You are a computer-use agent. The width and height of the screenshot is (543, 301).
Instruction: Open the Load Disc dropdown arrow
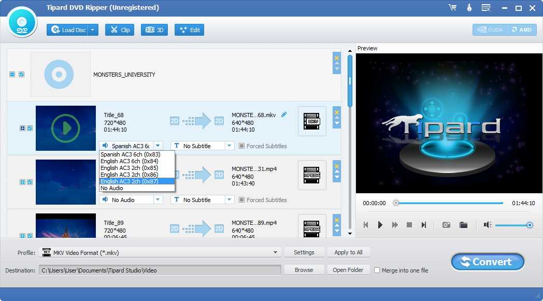[x=93, y=30]
